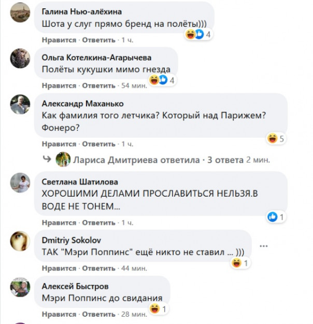Click the 54 мин. timestamp on Ольга's comment

click(x=134, y=85)
